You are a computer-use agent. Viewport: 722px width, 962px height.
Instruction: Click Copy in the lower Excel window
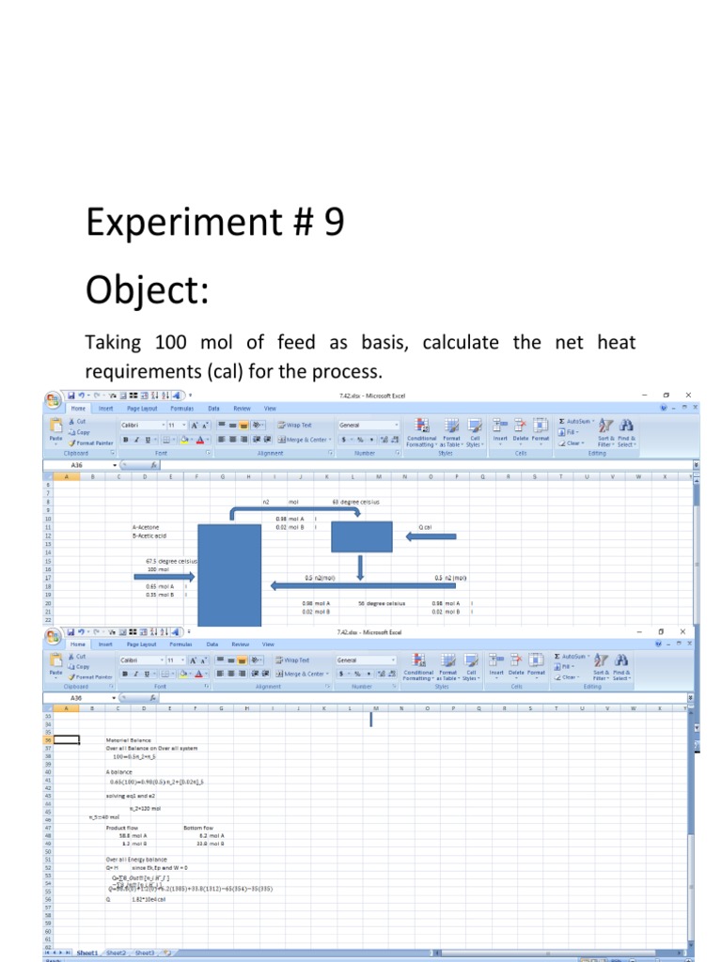pyautogui.click(x=79, y=666)
